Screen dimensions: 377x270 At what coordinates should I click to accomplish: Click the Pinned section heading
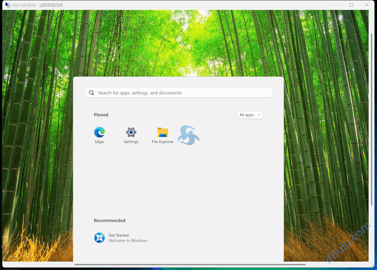101,115
